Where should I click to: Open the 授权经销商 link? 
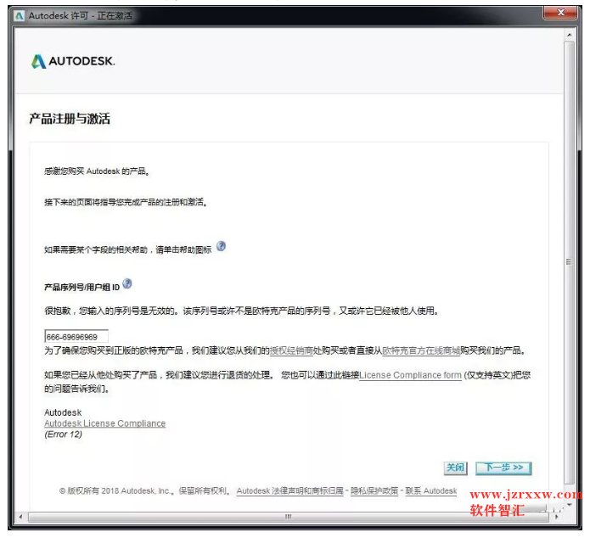(x=291, y=351)
